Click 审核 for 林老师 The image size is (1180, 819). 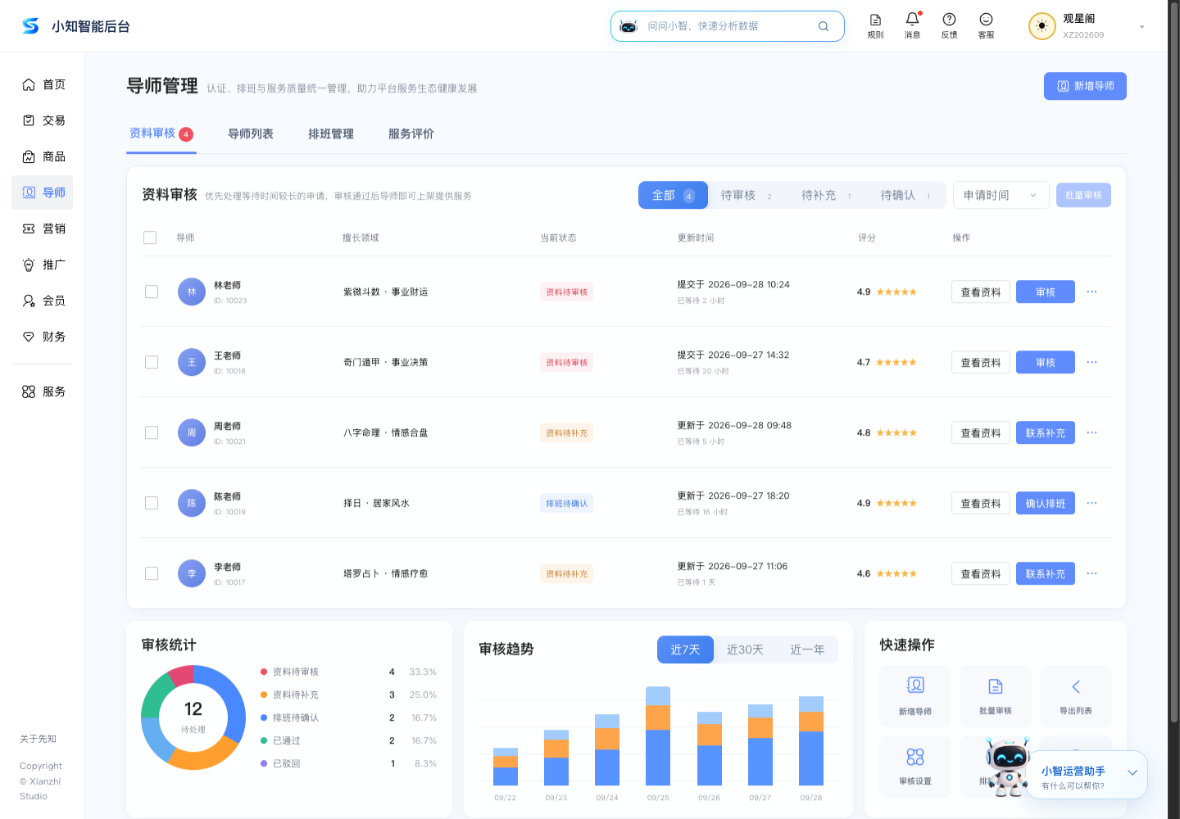tap(1046, 292)
